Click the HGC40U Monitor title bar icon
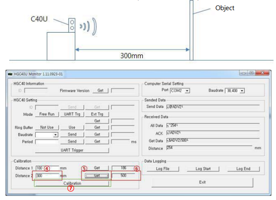 pos(11,74)
